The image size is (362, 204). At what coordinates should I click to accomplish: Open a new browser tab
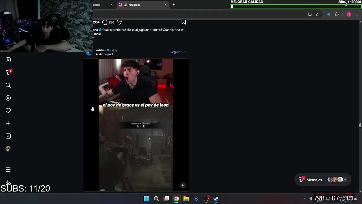tap(174, 5)
